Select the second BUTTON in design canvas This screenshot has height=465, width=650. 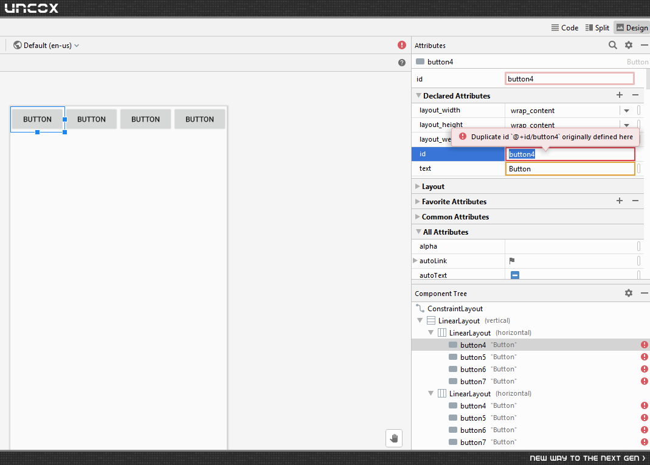tap(91, 119)
